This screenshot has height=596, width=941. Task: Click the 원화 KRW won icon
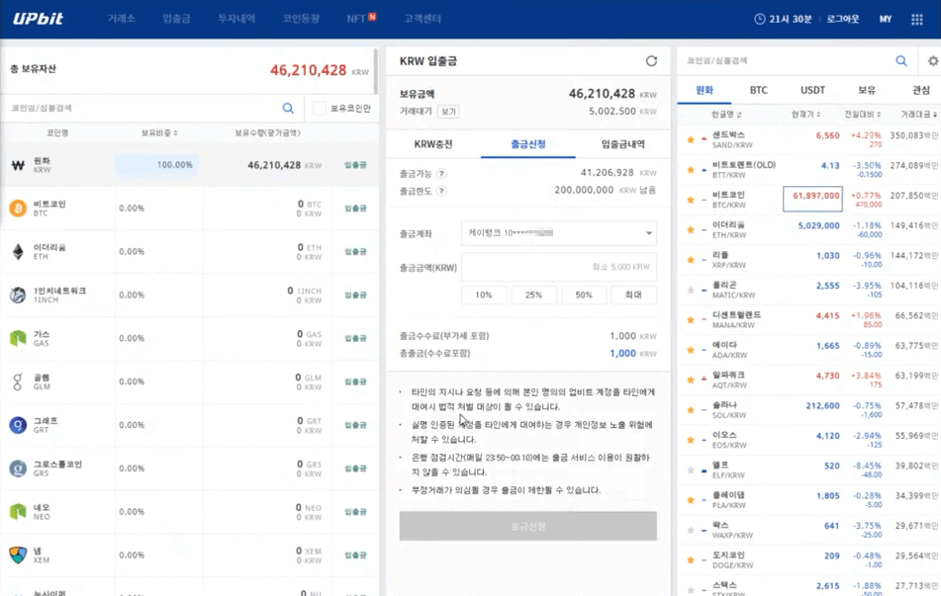(x=18, y=165)
